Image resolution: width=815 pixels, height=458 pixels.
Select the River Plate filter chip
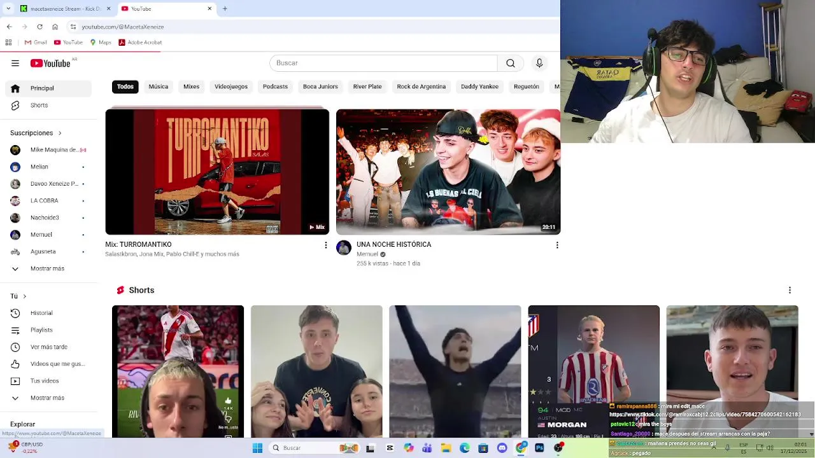[x=367, y=87]
